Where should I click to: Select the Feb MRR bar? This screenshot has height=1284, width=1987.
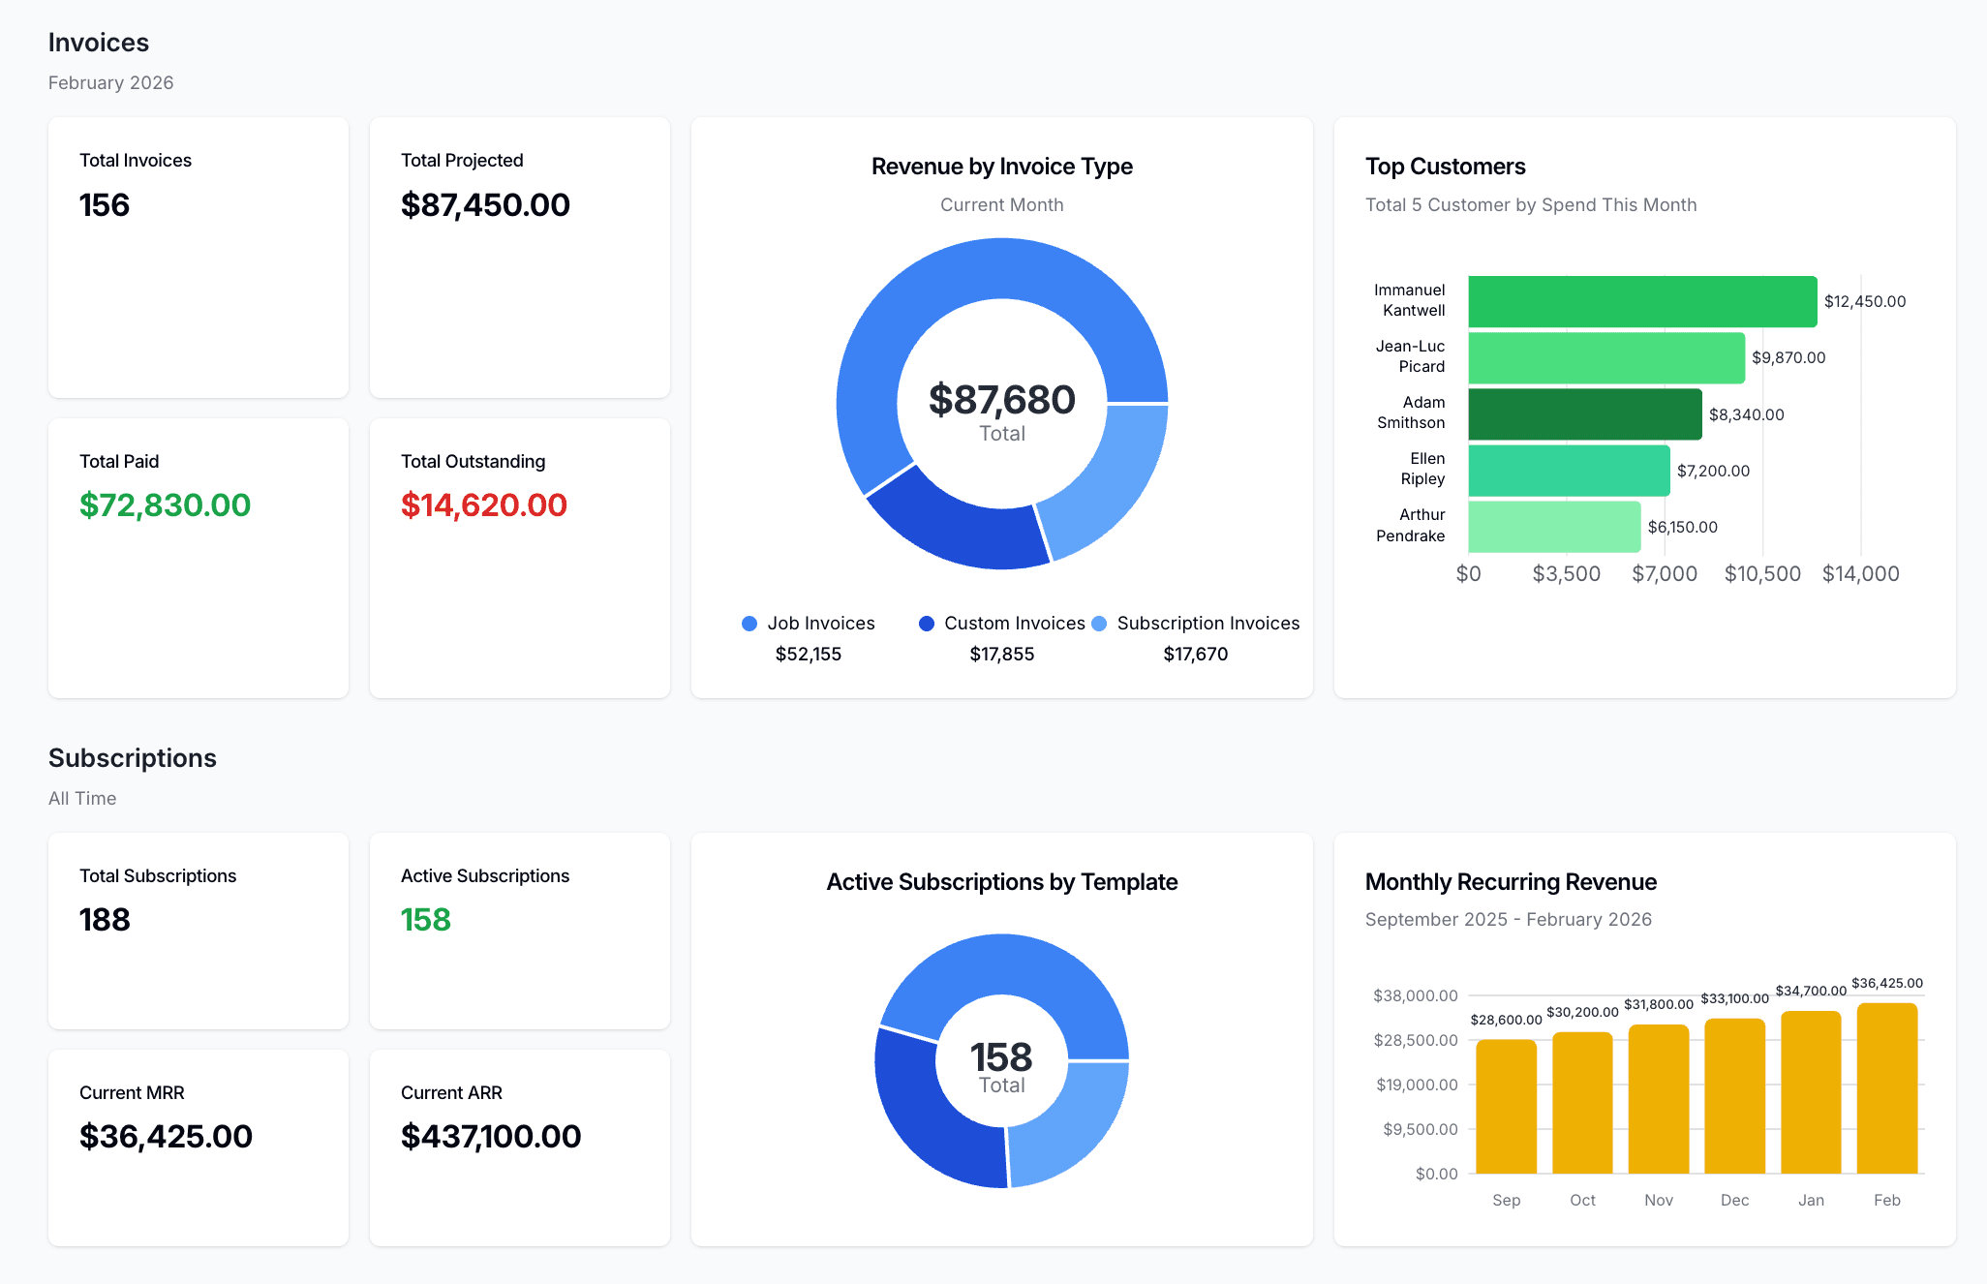(1886, 1088)
